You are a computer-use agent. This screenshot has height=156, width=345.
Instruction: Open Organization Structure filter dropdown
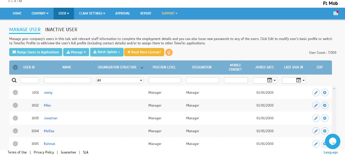coord(120,80)
